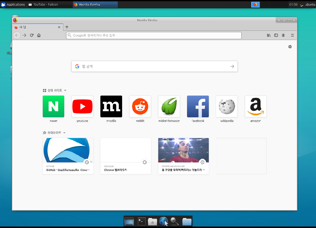Go back with the Firefox back arrow
The width and height of the screenshot is (316, 228).
click(17, 35)
